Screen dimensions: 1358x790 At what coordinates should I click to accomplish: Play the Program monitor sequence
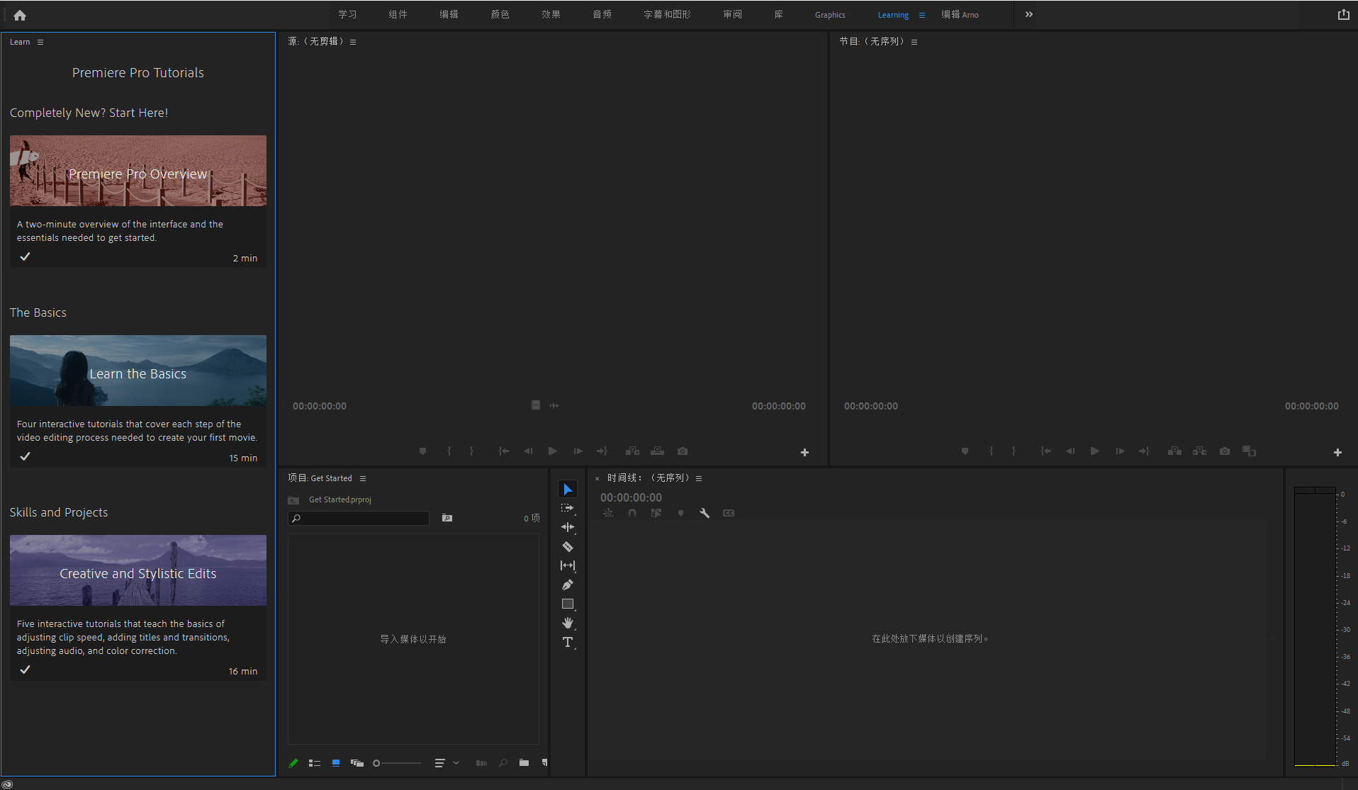pos(1095,451)
